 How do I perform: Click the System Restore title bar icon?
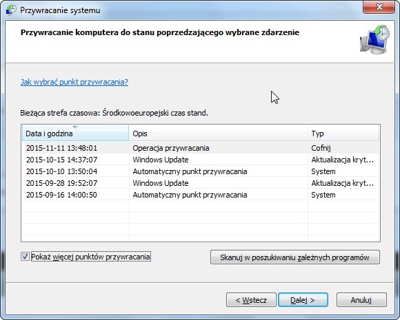11,10
